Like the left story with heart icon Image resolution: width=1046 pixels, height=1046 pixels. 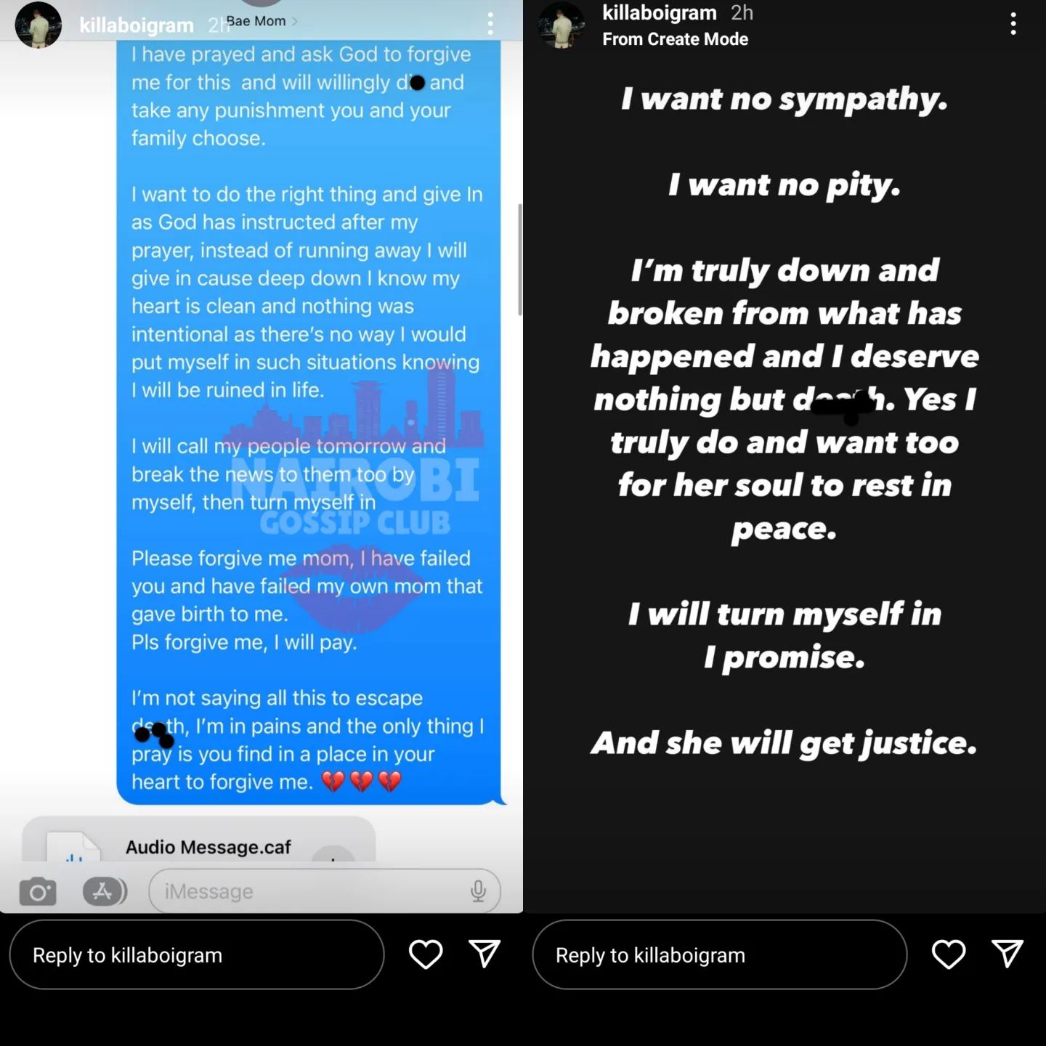(x=426, y=954)
